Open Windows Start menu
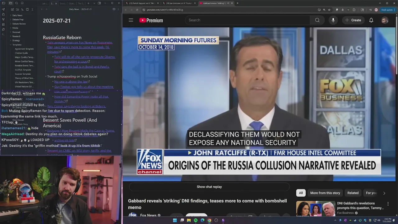 pyautogui.click(x=175, y=220)
